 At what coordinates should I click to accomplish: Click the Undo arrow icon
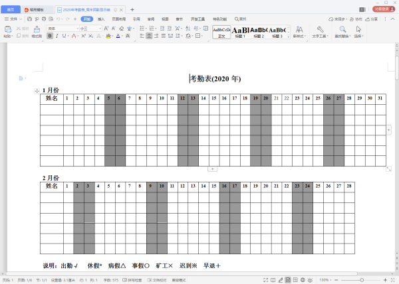pos(58,19)
